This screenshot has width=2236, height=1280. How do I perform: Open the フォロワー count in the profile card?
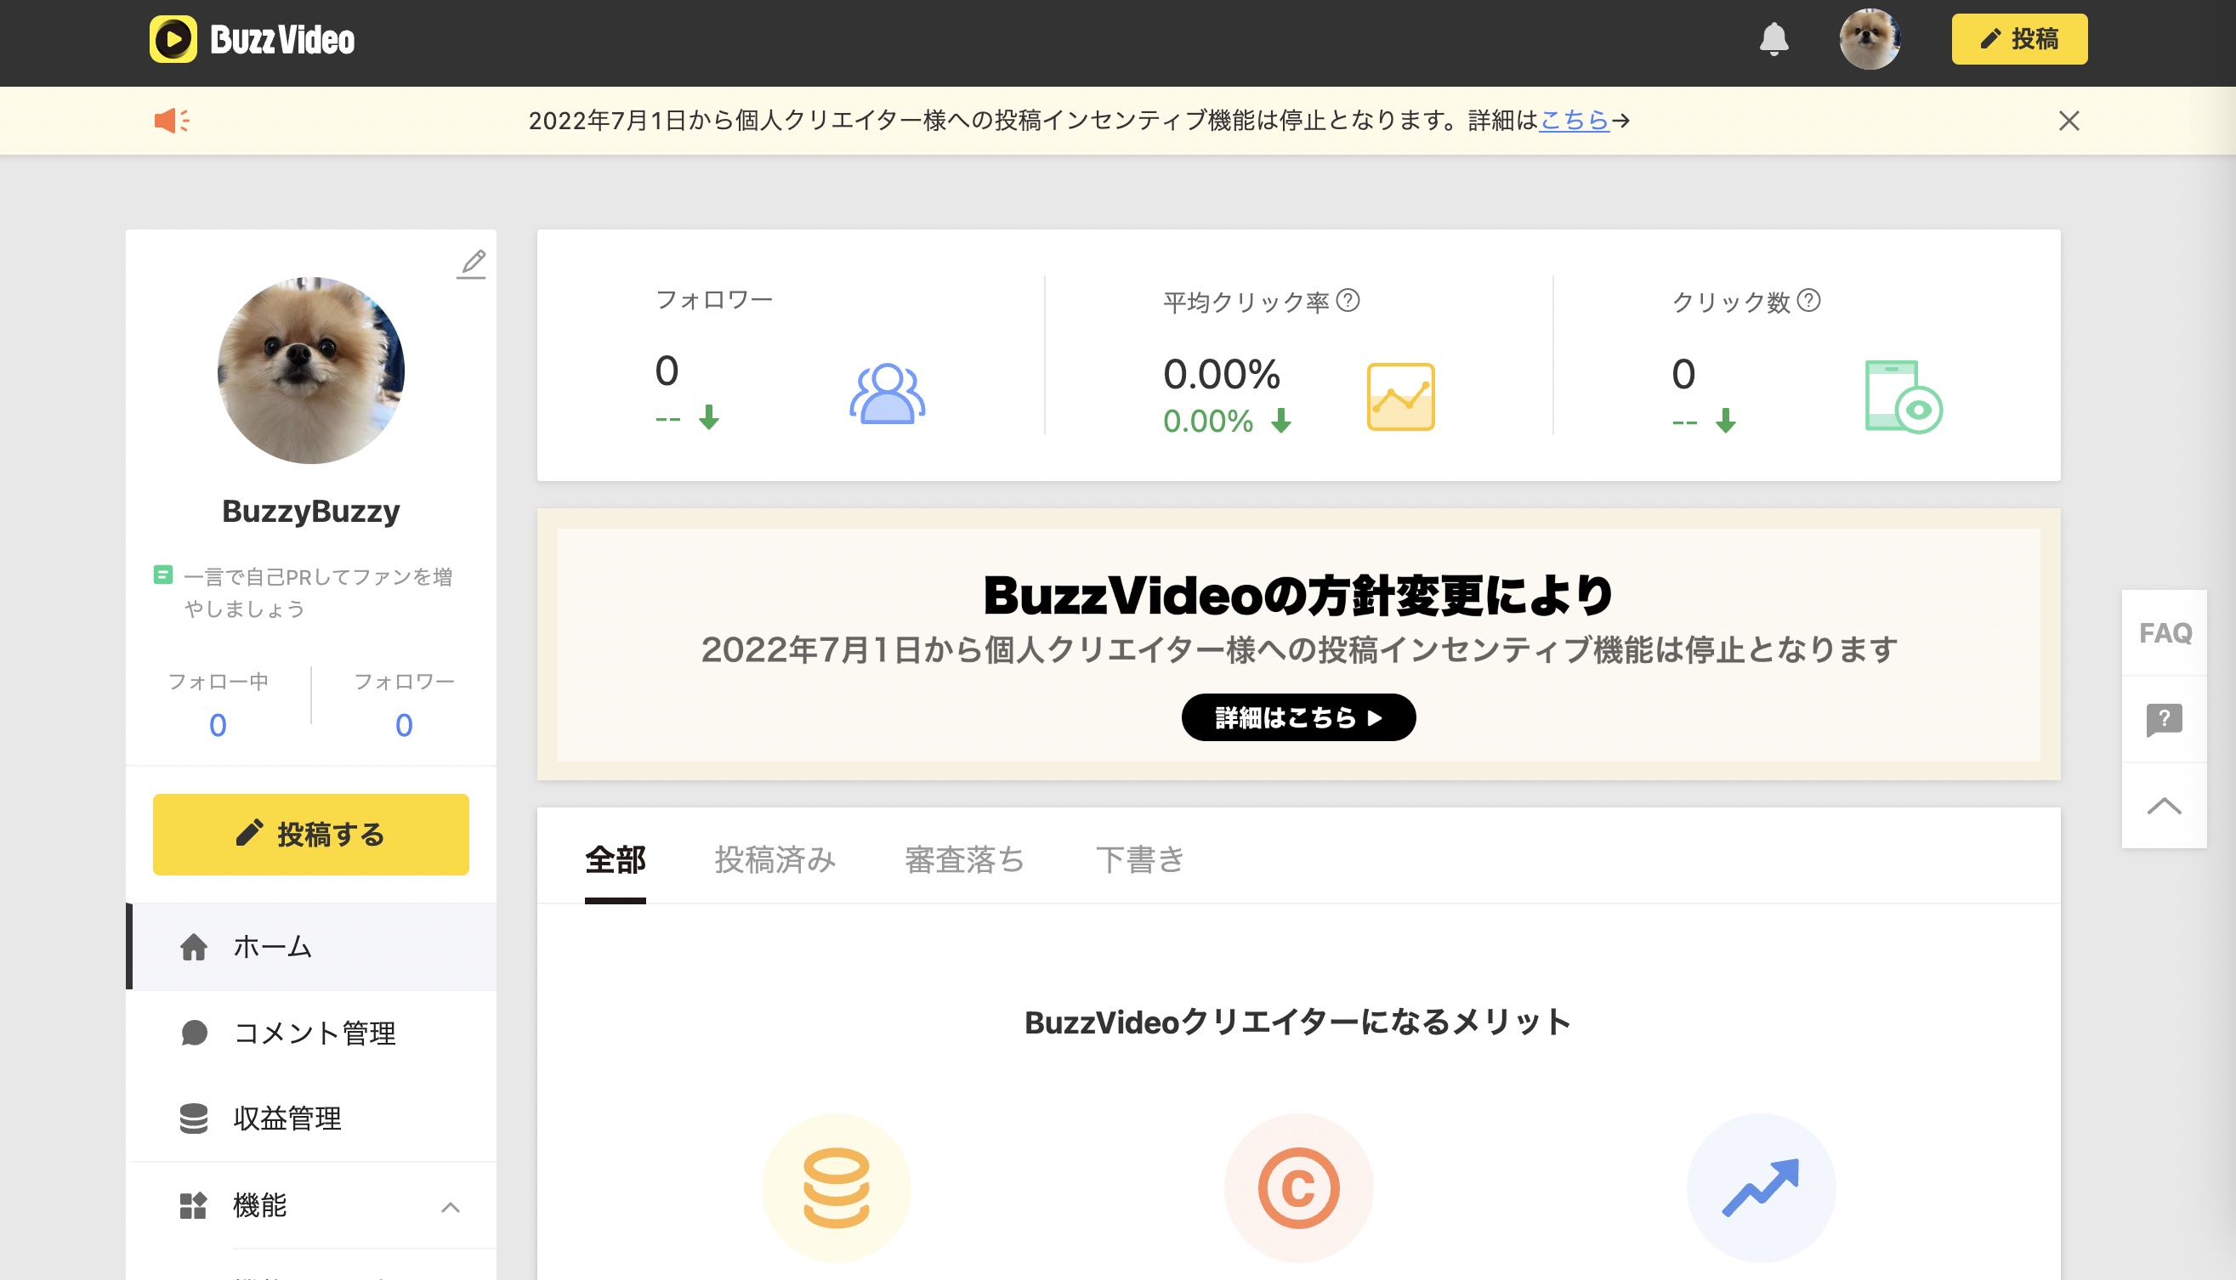(x=404, y=725)
